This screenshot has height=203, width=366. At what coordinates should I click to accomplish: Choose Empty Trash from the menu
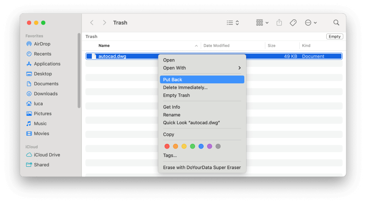(202, 95)
